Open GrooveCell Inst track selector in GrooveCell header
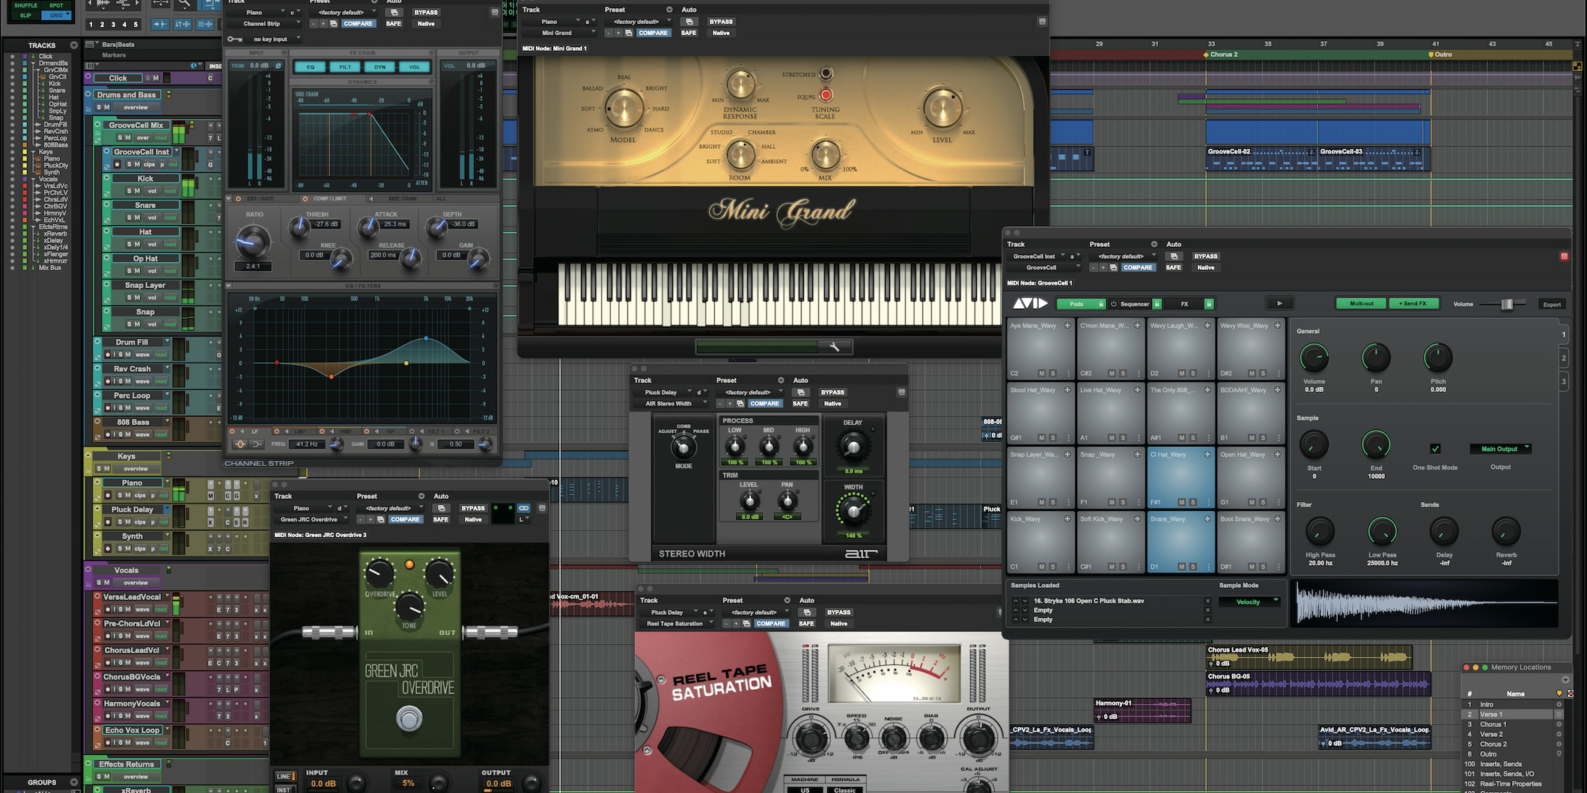Viewport: 1587px width, 793px height. coord(1037,256)
